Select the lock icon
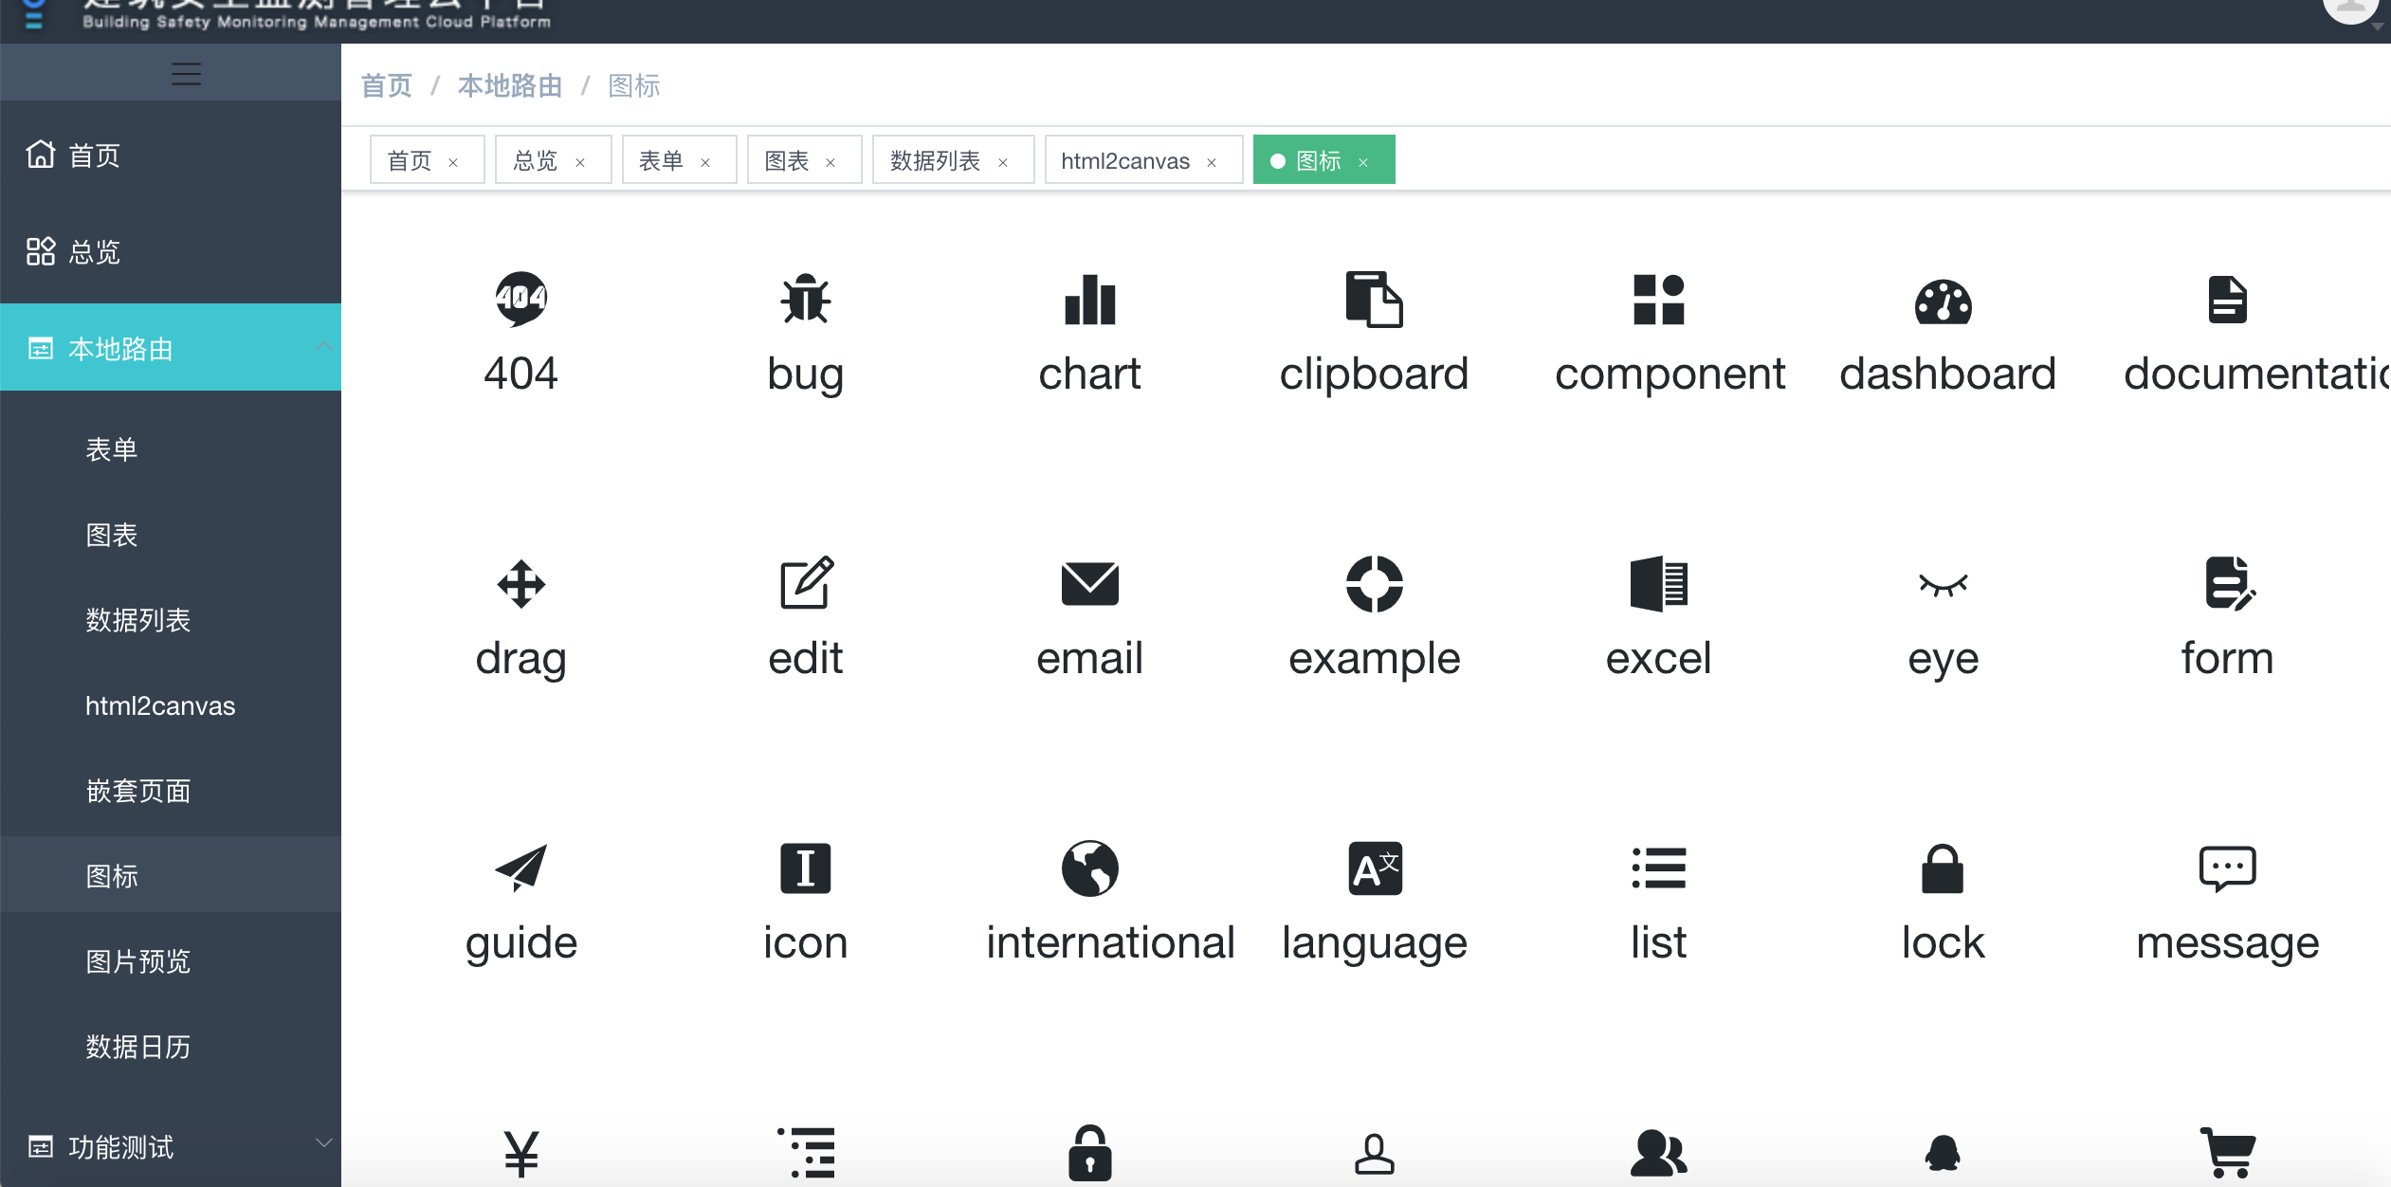The height and width of the screenshot is (1187, 2391). (x=1943, y=868)
